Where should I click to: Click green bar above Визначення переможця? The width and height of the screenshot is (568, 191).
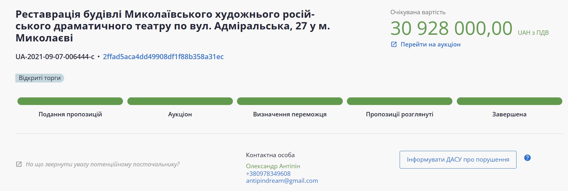(290, 101)
